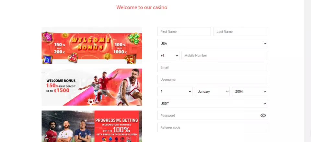311x142 pixels.
Task: Select the Mobile Number input
Action: click(224, 56)
